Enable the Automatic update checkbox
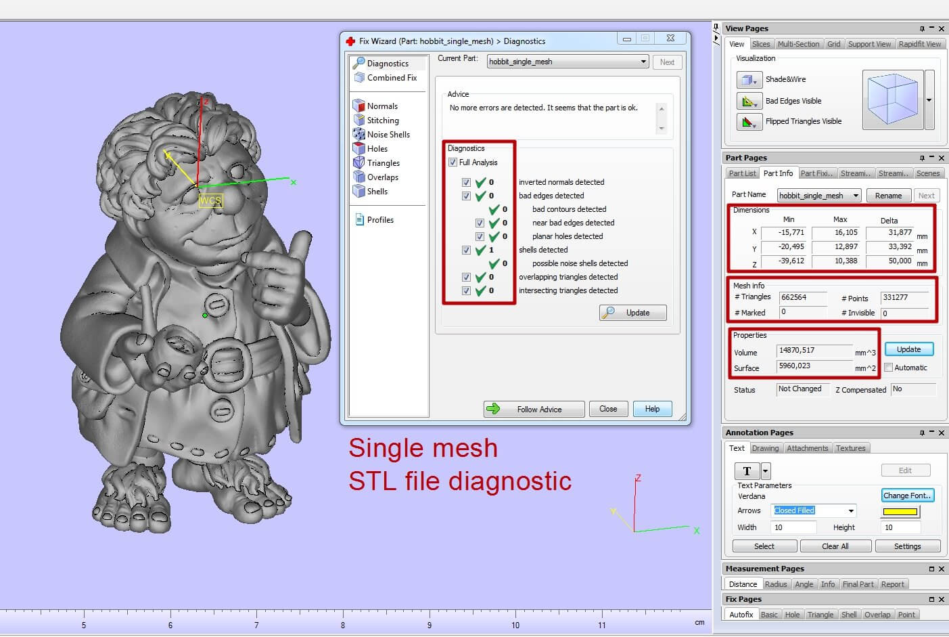 tap(889, 368)
